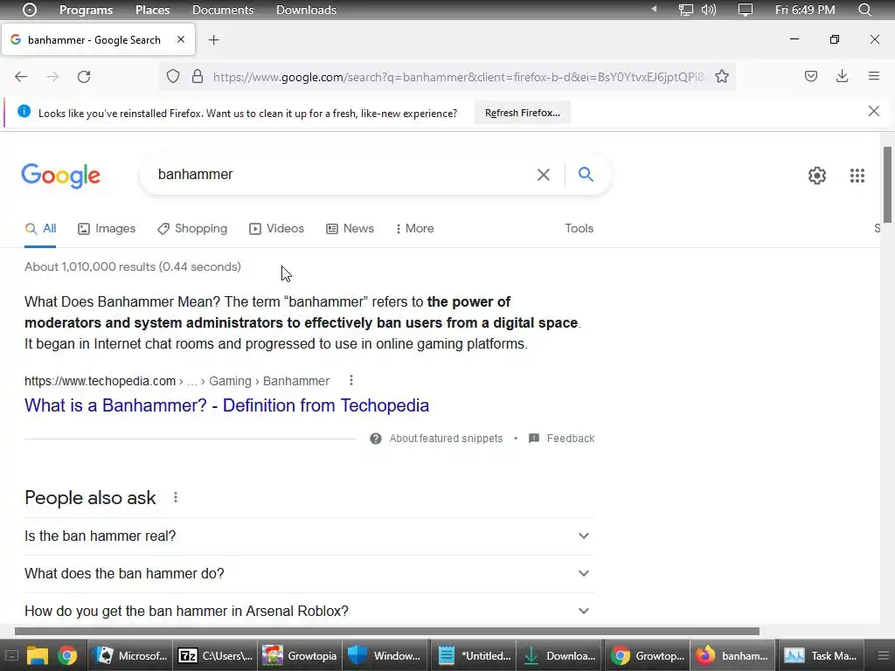This screenshot has width=895, height=671.
Task: Open a new tab with plus button
Action: [x=213, y=40]
